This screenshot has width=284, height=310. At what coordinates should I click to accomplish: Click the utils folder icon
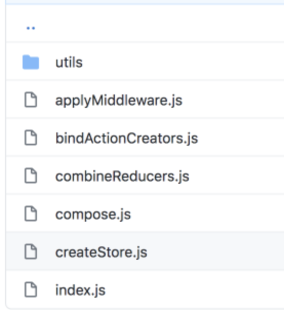pos(31,62)
